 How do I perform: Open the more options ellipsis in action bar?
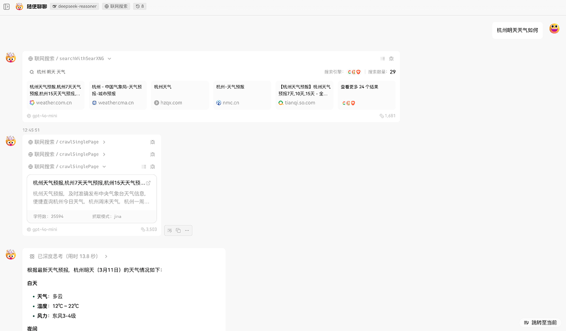pos(187,231)
